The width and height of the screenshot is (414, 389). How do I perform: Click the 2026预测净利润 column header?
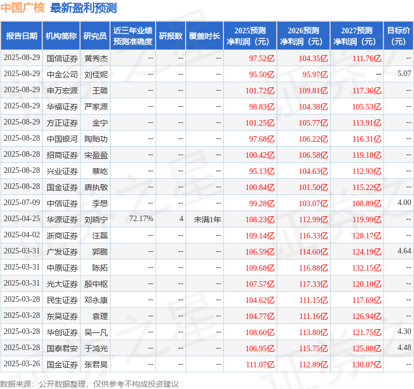(x=303, y=36)
